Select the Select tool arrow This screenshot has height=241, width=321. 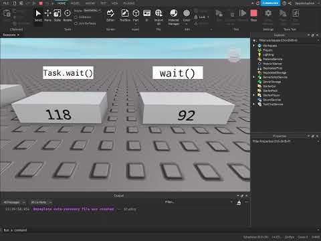[38, 13]
